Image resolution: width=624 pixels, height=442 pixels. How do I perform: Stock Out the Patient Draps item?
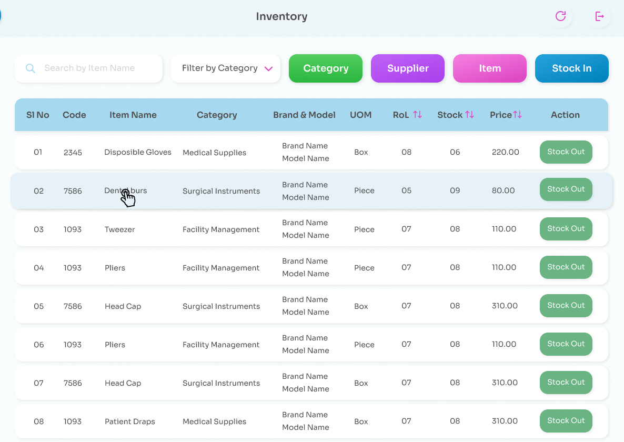pos(566,420)
